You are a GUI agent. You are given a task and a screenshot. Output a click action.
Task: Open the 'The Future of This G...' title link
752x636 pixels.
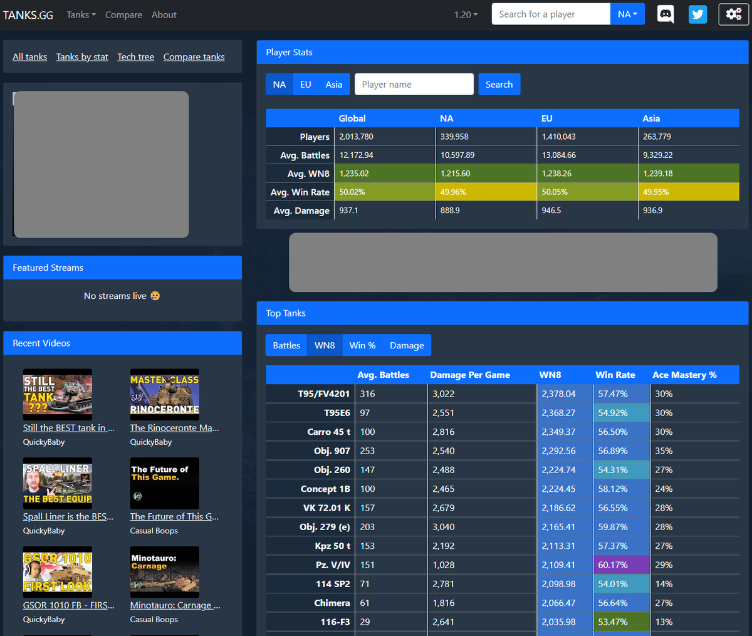175,517
